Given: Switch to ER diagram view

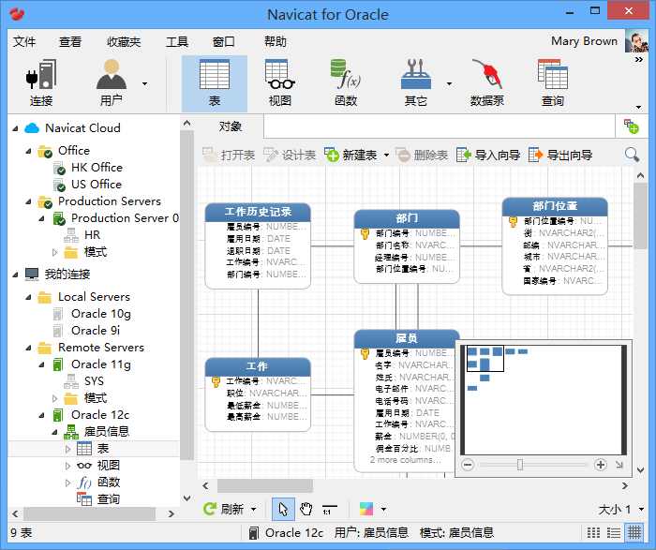Looking at the screenshot, I should pos(634,532).
